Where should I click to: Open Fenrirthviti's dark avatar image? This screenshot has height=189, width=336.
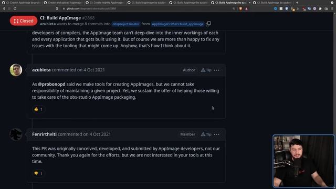point(16,134)
